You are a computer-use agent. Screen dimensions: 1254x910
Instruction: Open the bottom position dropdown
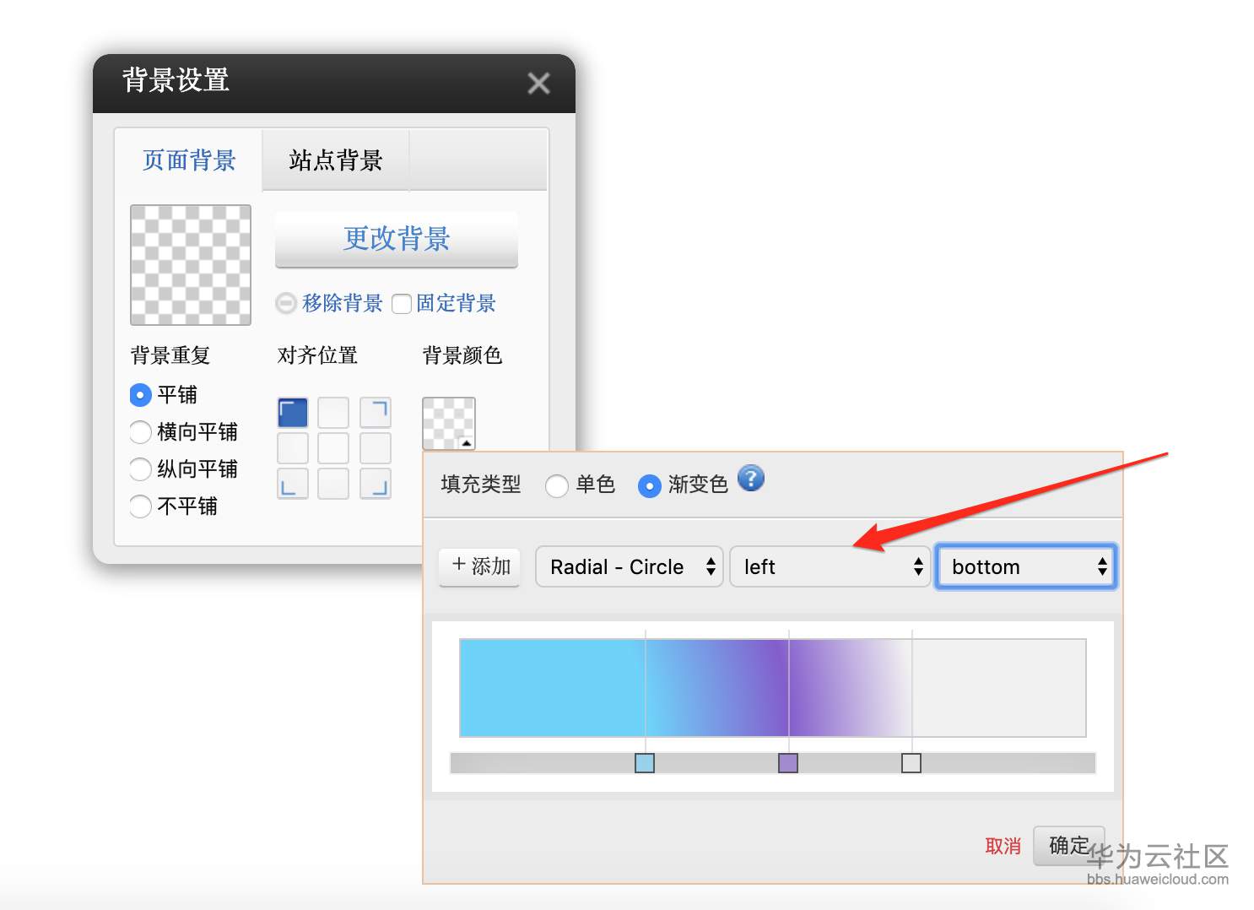pyautogui.click(x=1026, y=566)
